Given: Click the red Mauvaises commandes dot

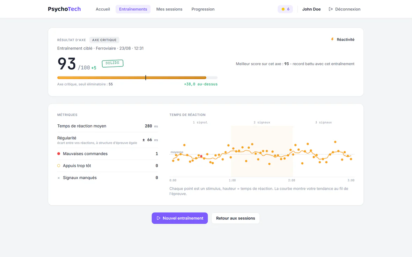Looking at the screenshot, I should point(59,154).
